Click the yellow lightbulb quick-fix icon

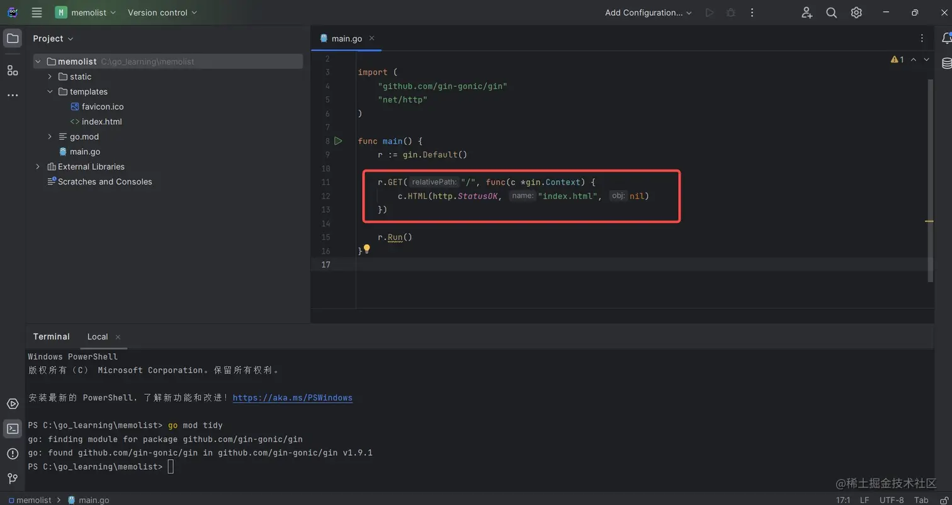(367, 249)
